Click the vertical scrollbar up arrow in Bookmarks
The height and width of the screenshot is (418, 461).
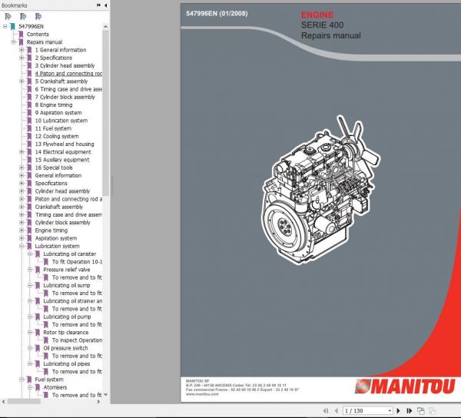[105, 27]
